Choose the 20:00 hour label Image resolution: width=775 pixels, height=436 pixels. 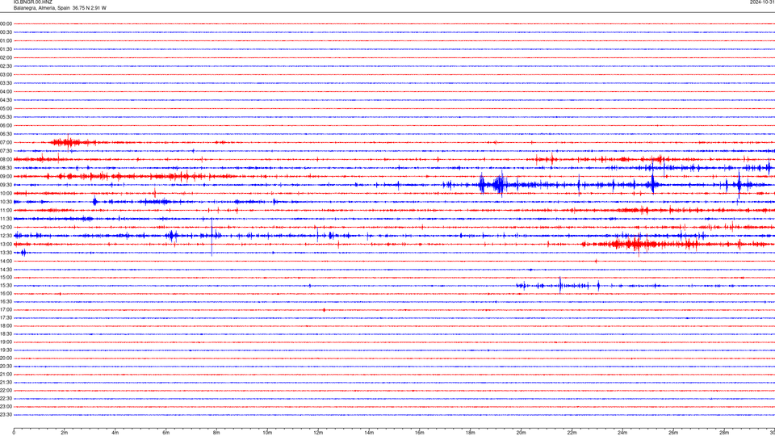6,358
